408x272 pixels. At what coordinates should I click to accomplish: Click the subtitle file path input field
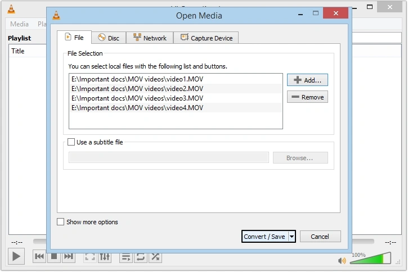pyautogui.click(x=169, y=158)
